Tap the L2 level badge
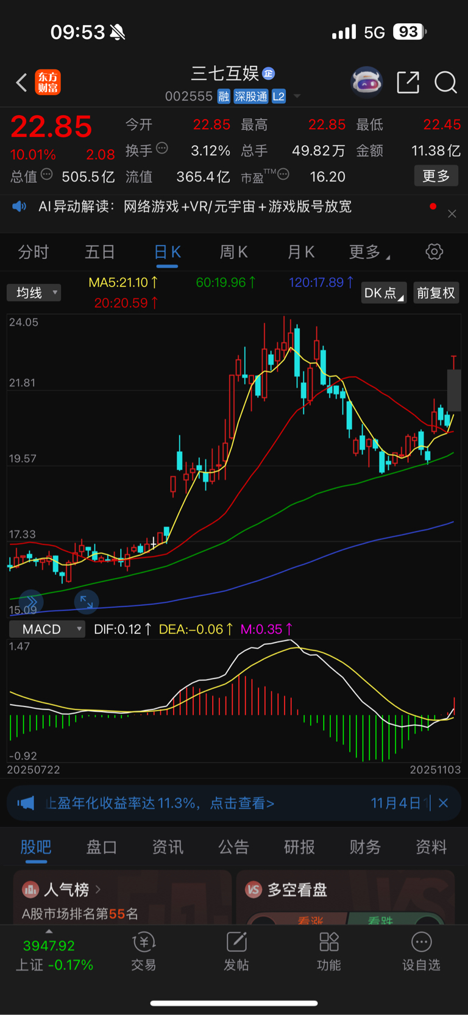The image size is (468, 1015). tap(278, 96)
